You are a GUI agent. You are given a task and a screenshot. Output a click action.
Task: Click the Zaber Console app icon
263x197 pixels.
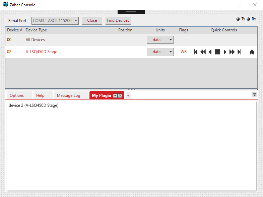5,5
